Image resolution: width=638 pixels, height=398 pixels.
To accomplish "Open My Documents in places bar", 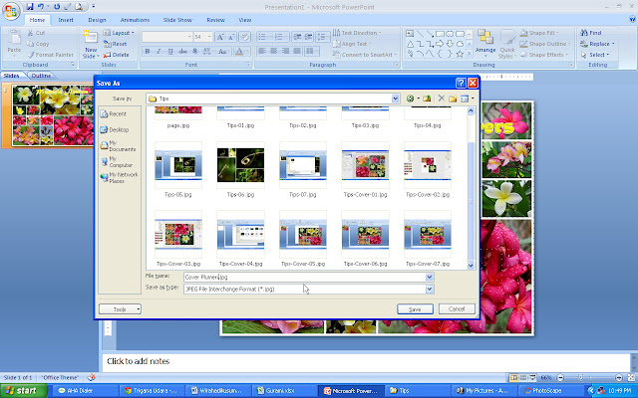I will (119, 146).
